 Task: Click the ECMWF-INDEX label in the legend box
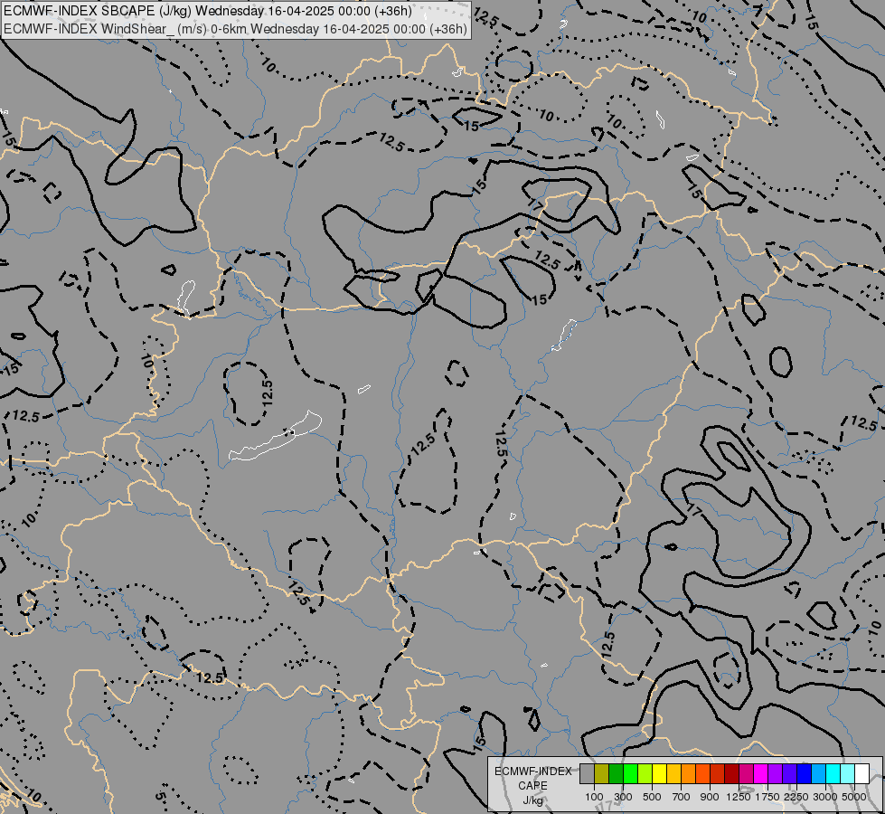pos(532,771)
